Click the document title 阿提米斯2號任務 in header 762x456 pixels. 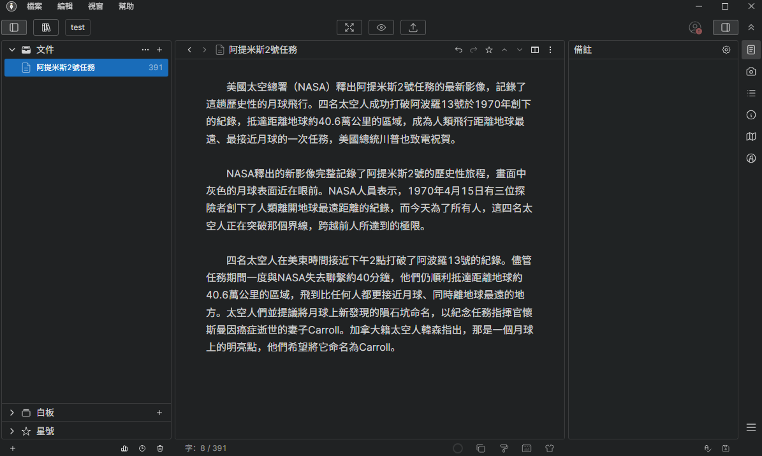263,50
